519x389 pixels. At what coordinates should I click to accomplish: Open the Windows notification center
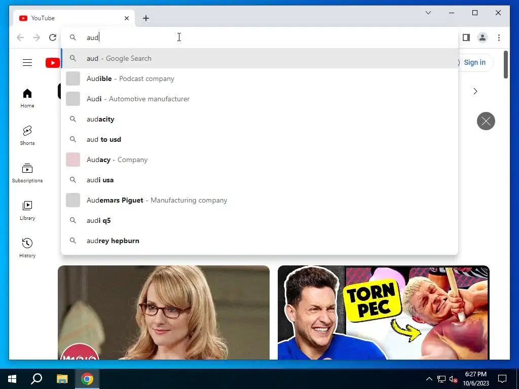(x=502, y=379)
